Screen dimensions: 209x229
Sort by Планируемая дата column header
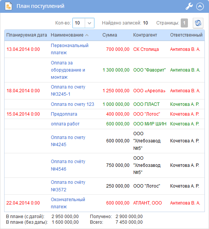(27, 35)
